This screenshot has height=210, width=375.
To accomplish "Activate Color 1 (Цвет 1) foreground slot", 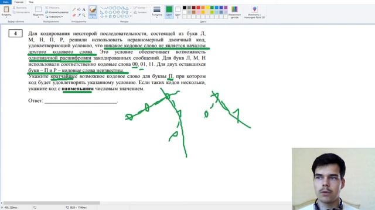I will (169, 12).
